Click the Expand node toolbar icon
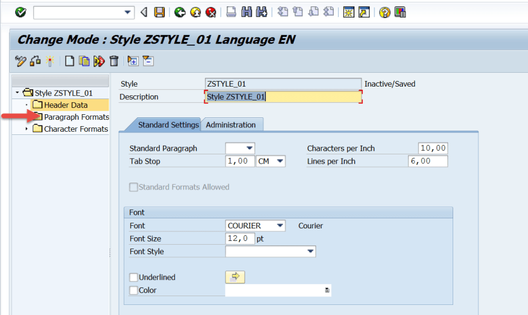This screenshot has width=528, height=315. point(133,61)
